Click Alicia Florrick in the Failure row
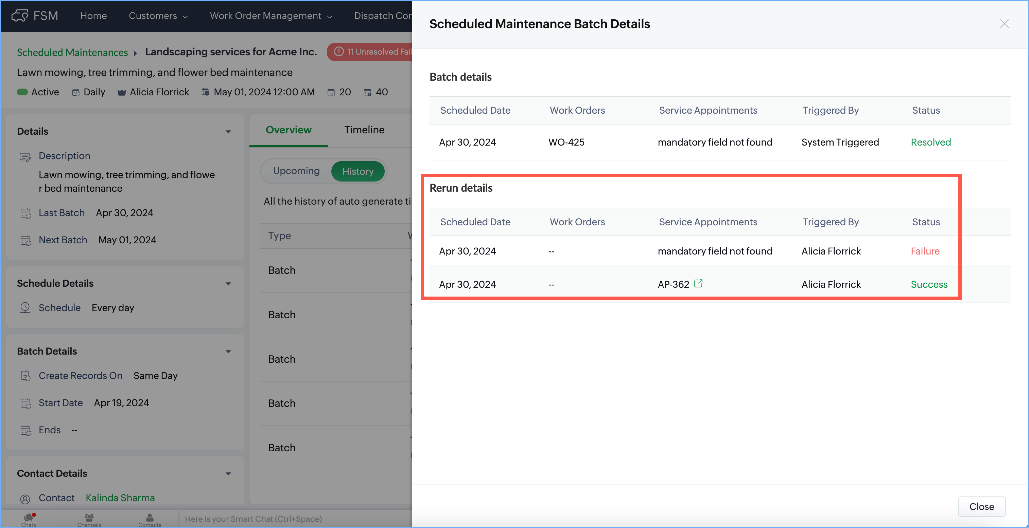 (x=831, y=251)
